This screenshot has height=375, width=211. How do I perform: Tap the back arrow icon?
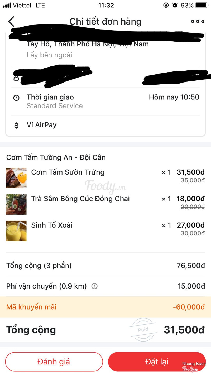[x=11, y=22]
